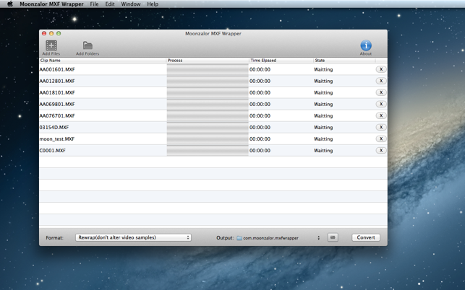Click the progress bar for C0001.MXF
Image resolution: width=465 pixels, height=290 pixels.
pyautogui.click(x=208, y=150)
